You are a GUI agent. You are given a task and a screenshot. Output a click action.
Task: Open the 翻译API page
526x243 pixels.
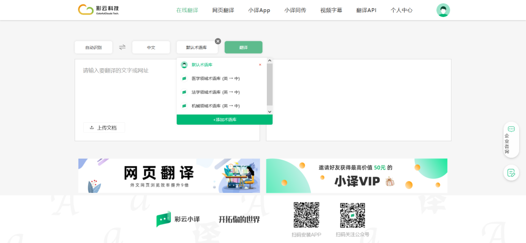[x=366, y=10]
